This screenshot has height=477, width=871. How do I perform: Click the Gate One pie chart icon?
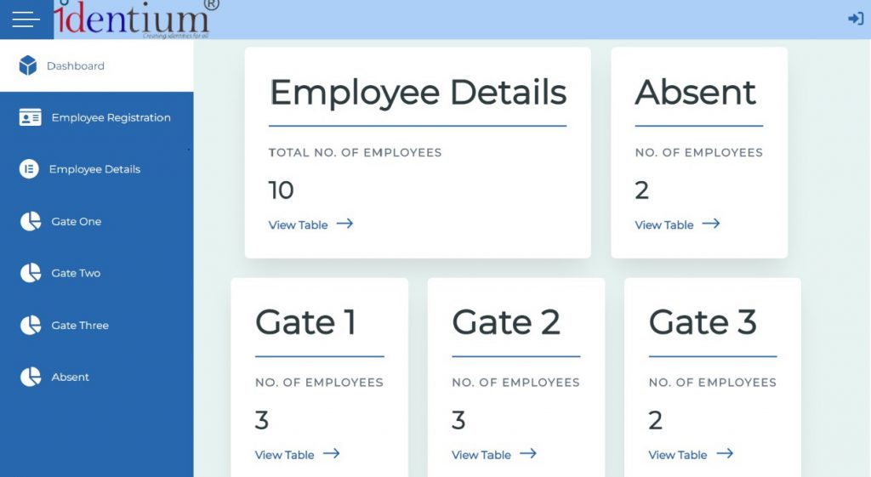[31, 221]
